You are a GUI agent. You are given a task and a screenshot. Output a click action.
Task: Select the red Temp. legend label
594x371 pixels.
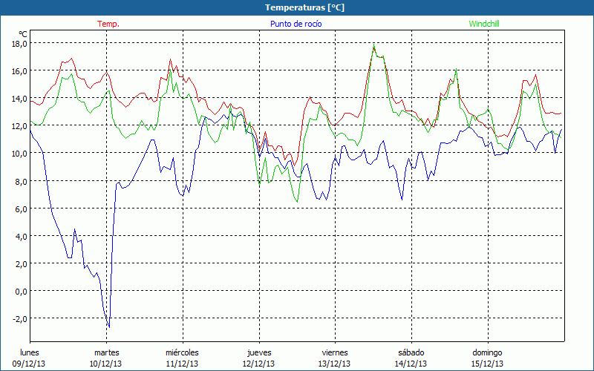tap(108, 24)
